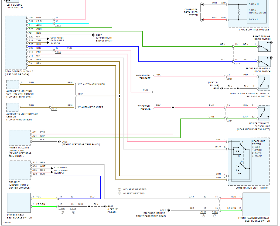Click the arrowhead on the WHT A19 wire
This screenshot has height=226, width=280.
click(x=202, y=5)
